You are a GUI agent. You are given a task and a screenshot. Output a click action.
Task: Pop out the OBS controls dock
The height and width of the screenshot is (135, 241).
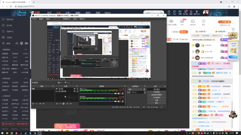165,86
